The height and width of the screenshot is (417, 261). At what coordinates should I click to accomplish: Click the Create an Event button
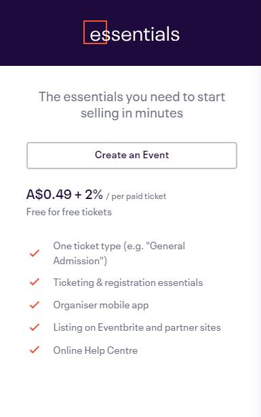132,156
